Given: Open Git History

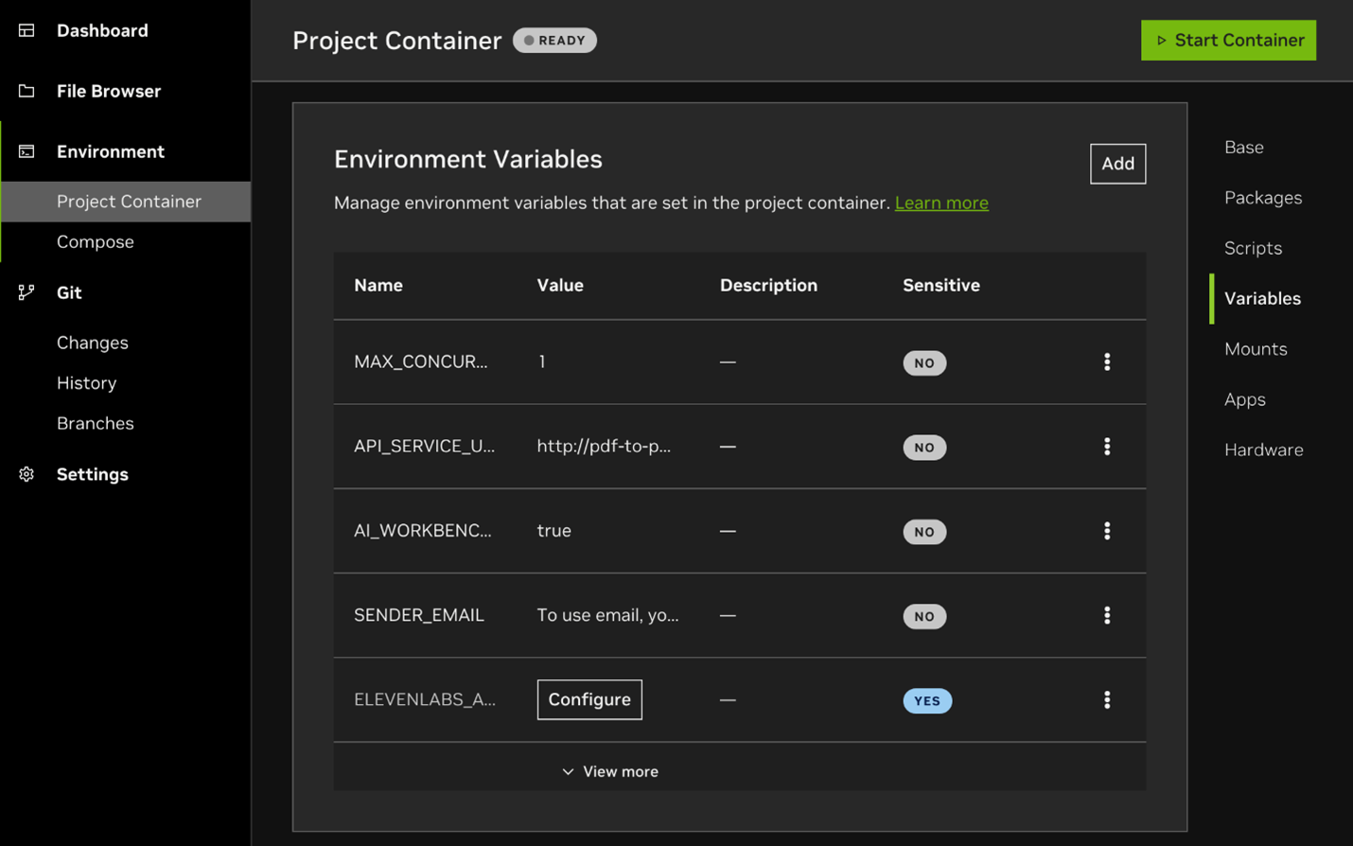Looking at the screenshot, I should coord(87,383).
